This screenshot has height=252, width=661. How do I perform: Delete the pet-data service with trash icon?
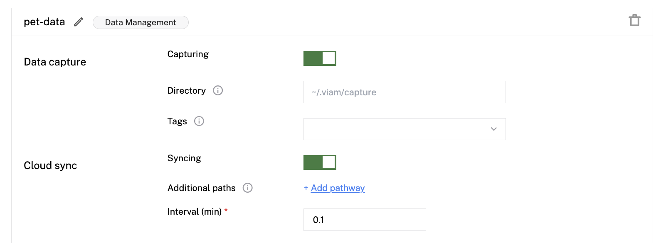(x=634, y=20)
